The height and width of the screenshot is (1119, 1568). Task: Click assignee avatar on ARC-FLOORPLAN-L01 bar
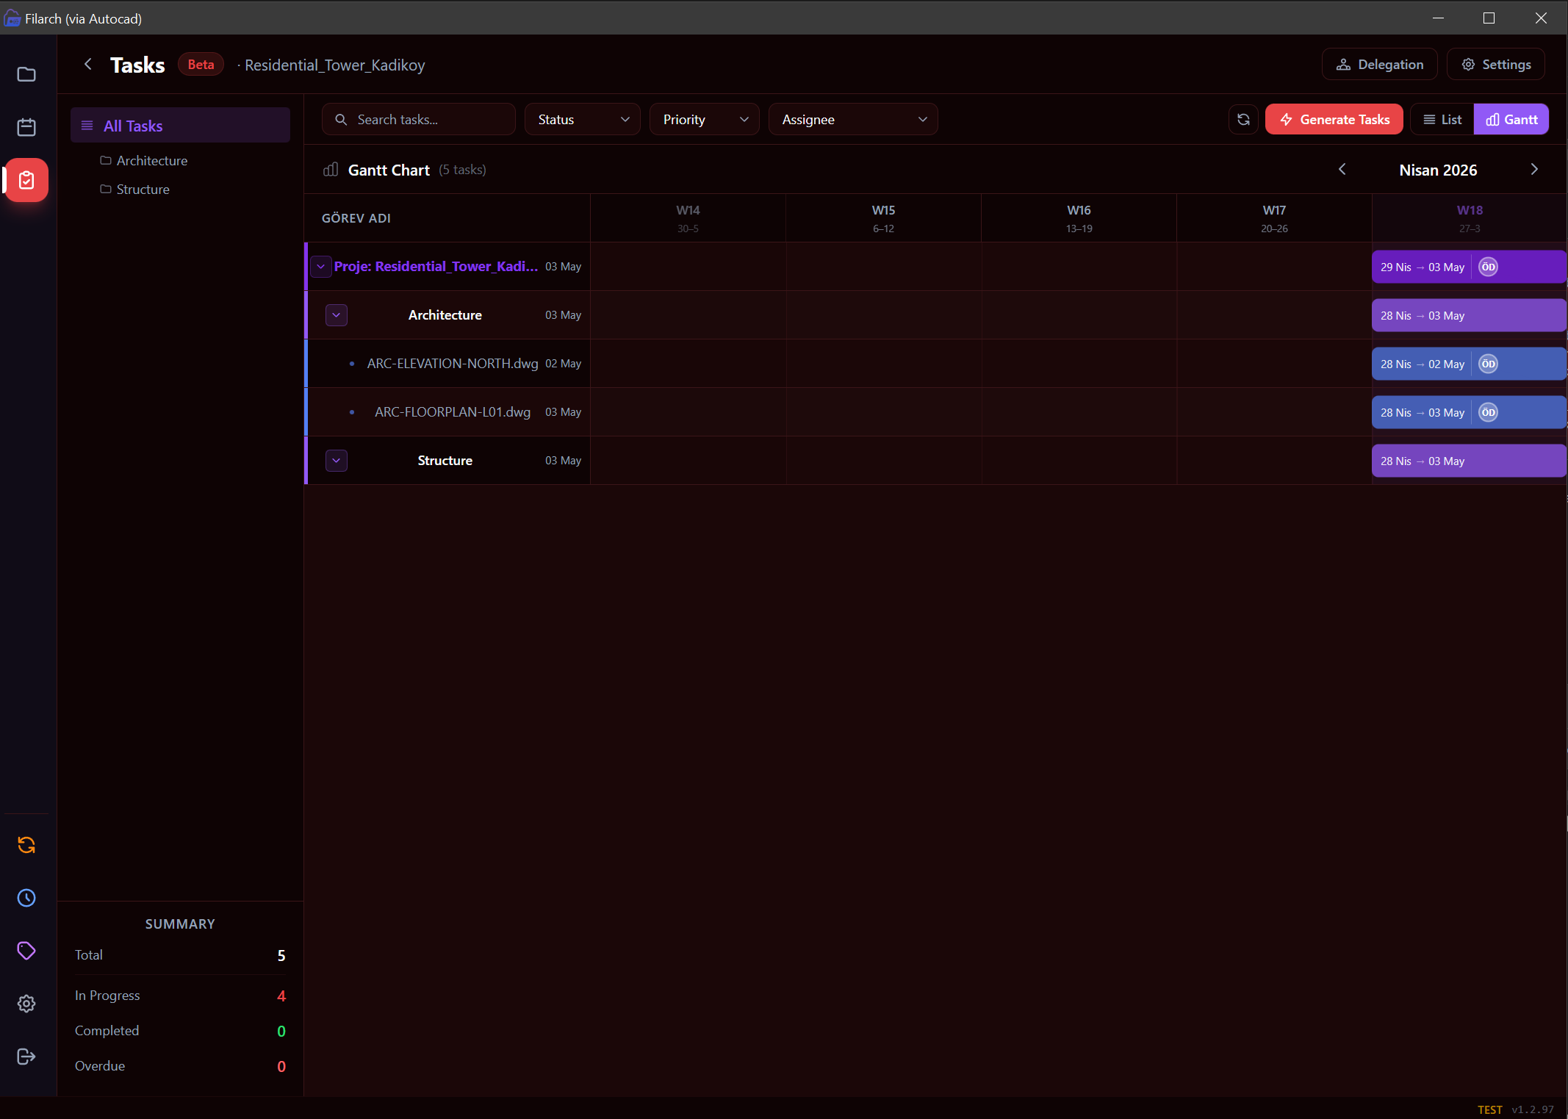click(1488, 412)
